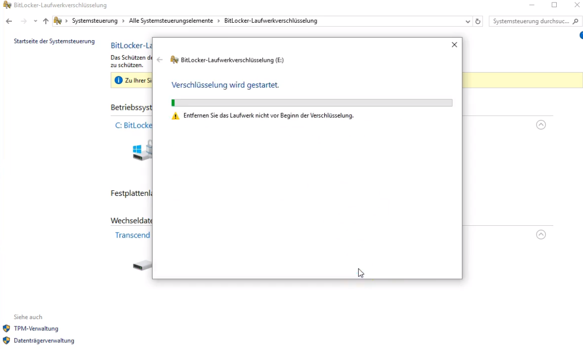
Task: Open Datenträgerverwaltung link
Action: point(44,340)
